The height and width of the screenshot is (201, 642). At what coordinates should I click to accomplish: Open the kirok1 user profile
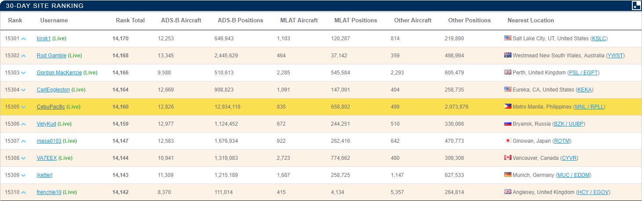click(x=44, y=39)
